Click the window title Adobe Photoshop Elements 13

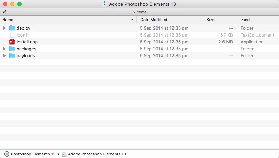[142, 4]
